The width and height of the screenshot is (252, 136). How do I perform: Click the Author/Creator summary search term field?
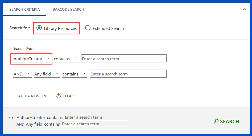pyautogui.click(x=96, y=117)
